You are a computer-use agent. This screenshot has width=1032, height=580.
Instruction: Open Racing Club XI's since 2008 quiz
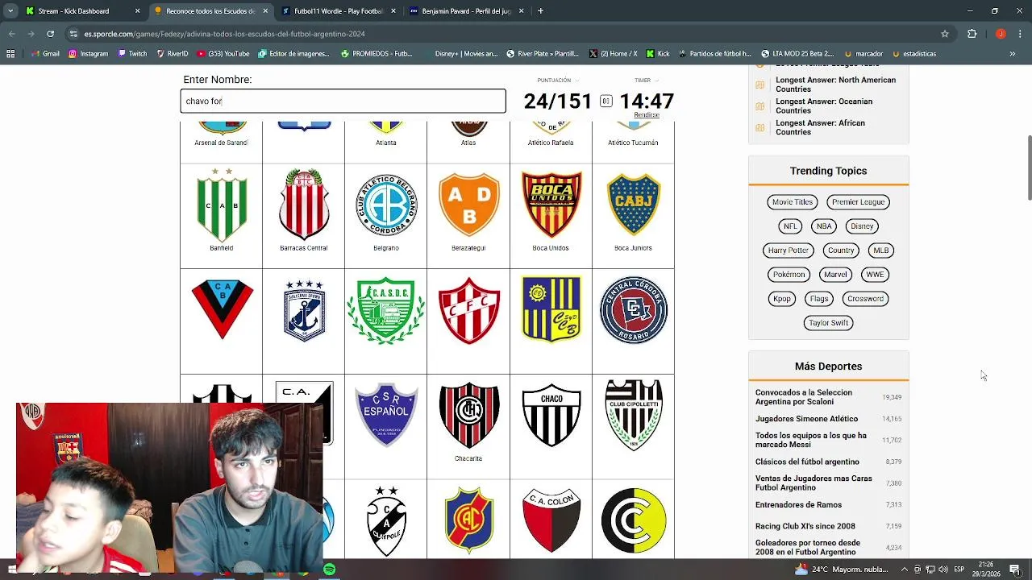click(805, 526)
